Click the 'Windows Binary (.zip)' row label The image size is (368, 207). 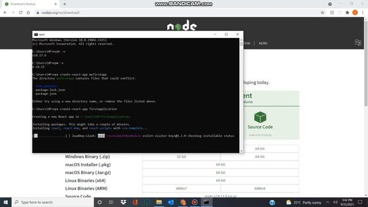pyautogui.click(x=87, y=156)
